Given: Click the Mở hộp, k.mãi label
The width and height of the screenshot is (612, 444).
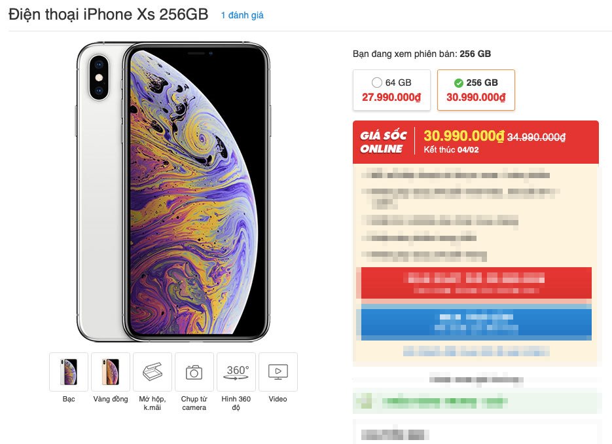Looking at the screenshot, I should click(x=153, y=403).
